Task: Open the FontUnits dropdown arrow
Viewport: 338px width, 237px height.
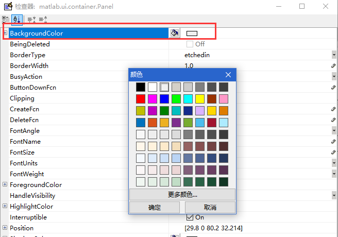Action: click(334, 163)
